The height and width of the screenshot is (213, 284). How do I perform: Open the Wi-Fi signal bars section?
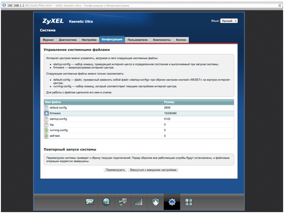(139, 203)
